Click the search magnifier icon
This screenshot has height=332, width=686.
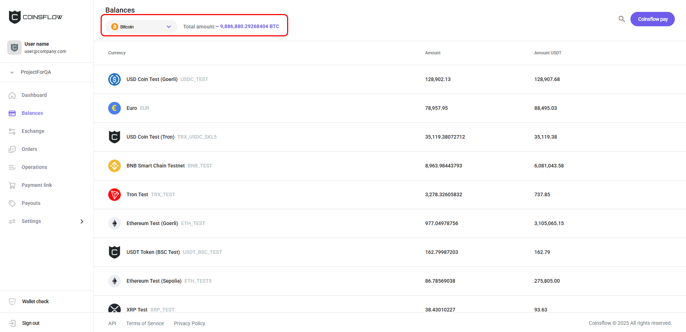click(x=621, y=19)
